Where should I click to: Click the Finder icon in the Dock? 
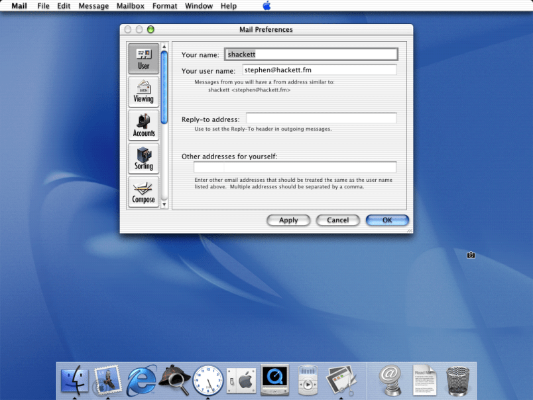pyautogui.click(x=74, y=380)
